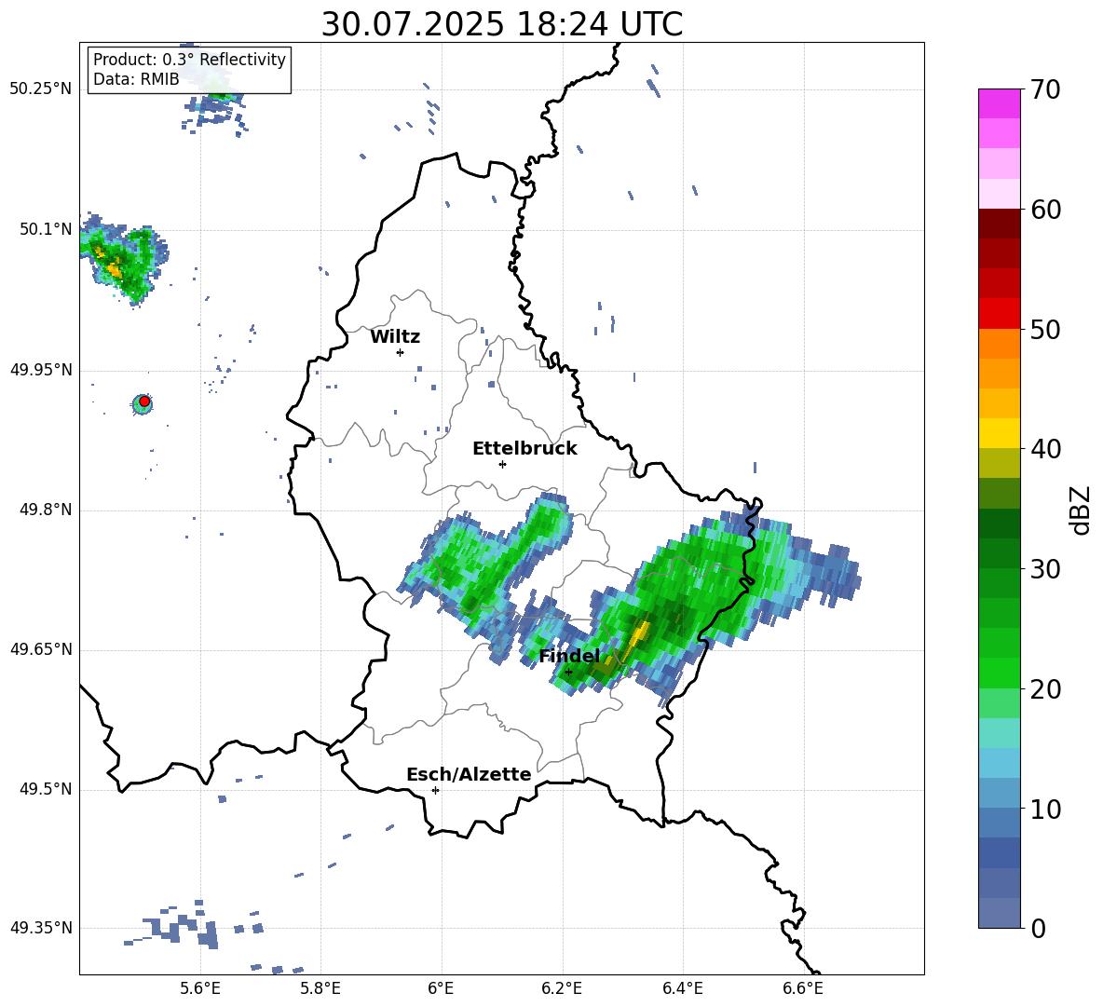
Task: Click the 49.35°N latitude label
Action: click(41, 928)
